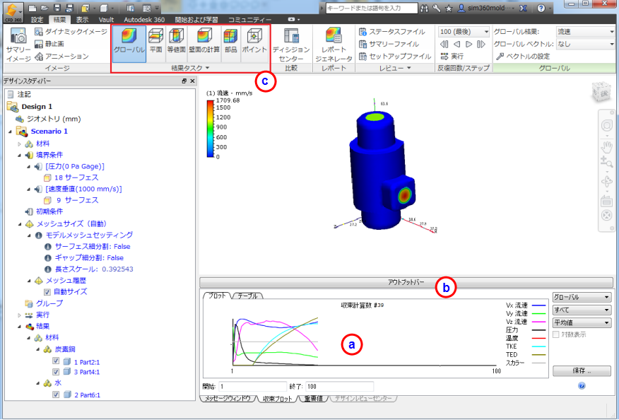The image size is (619, 420).
Task: Jump to the last iteration step
Action: [x=481, y=45]
